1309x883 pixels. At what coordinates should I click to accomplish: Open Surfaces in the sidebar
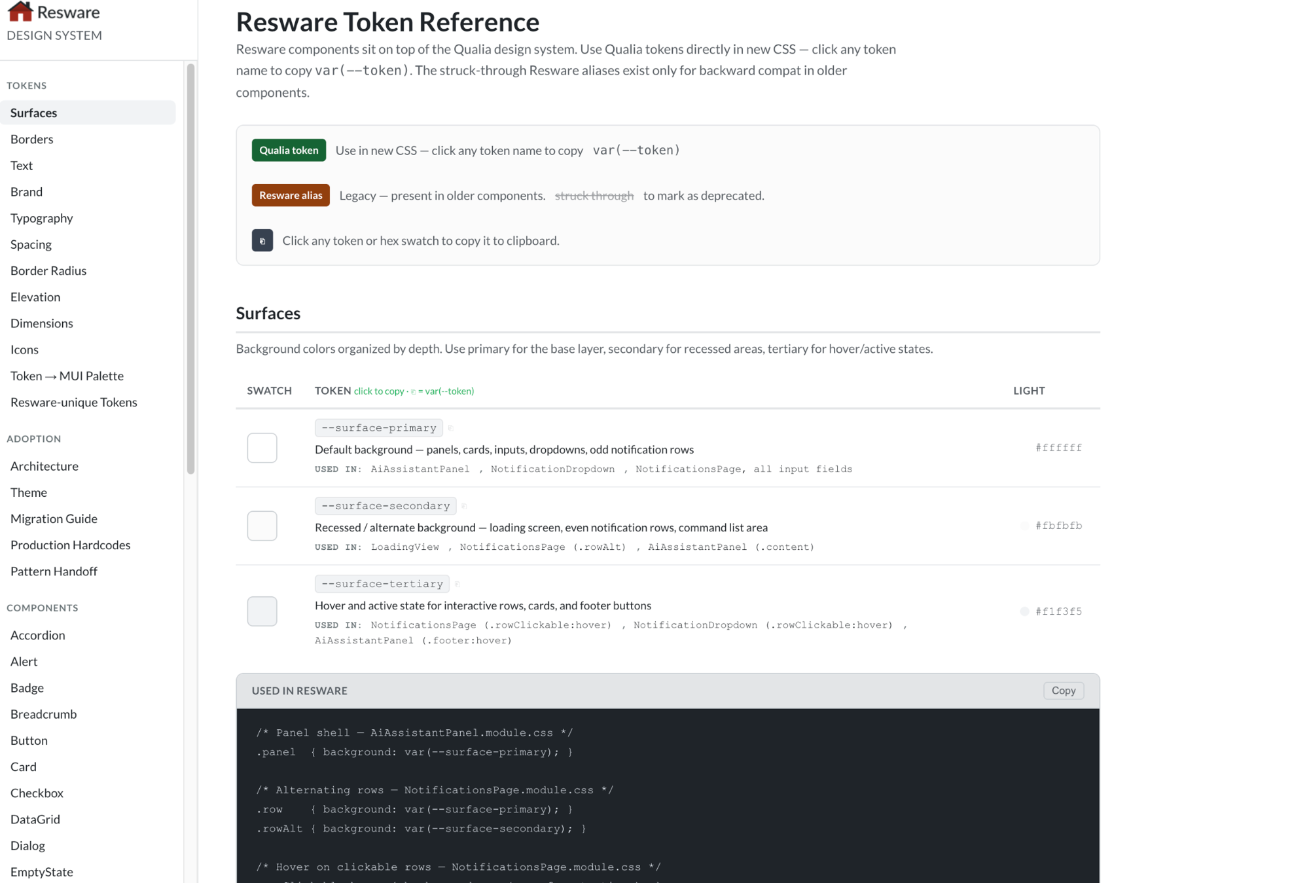[x=88, y=113]
